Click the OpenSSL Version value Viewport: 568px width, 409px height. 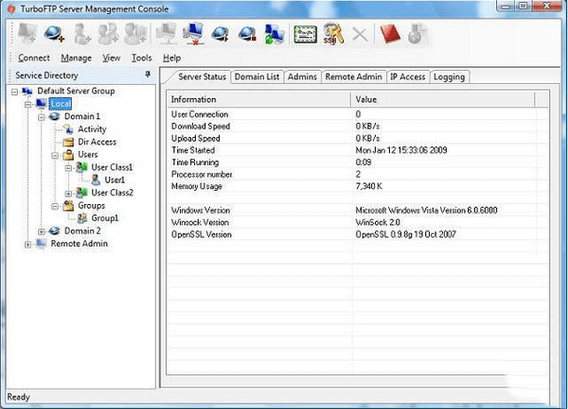(406, 234)
